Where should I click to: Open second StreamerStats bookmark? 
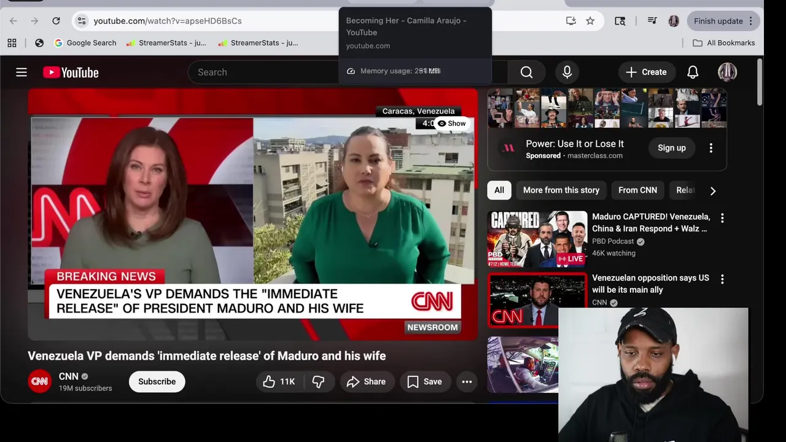pyautogui.click(x=258, y=43)
